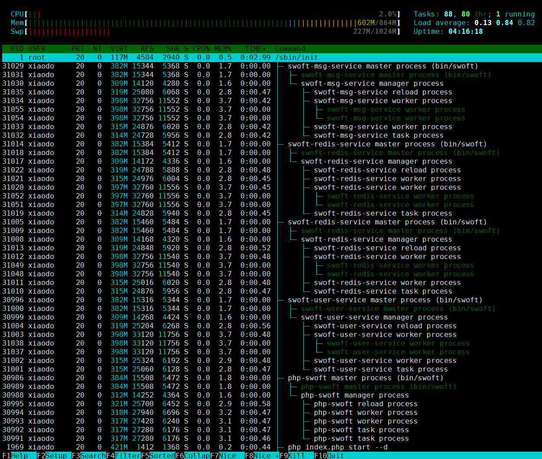Select PID 31022 swoft-redis-service reload process
The width and height of the screenshot is (542, 459).
click(272, 170)
